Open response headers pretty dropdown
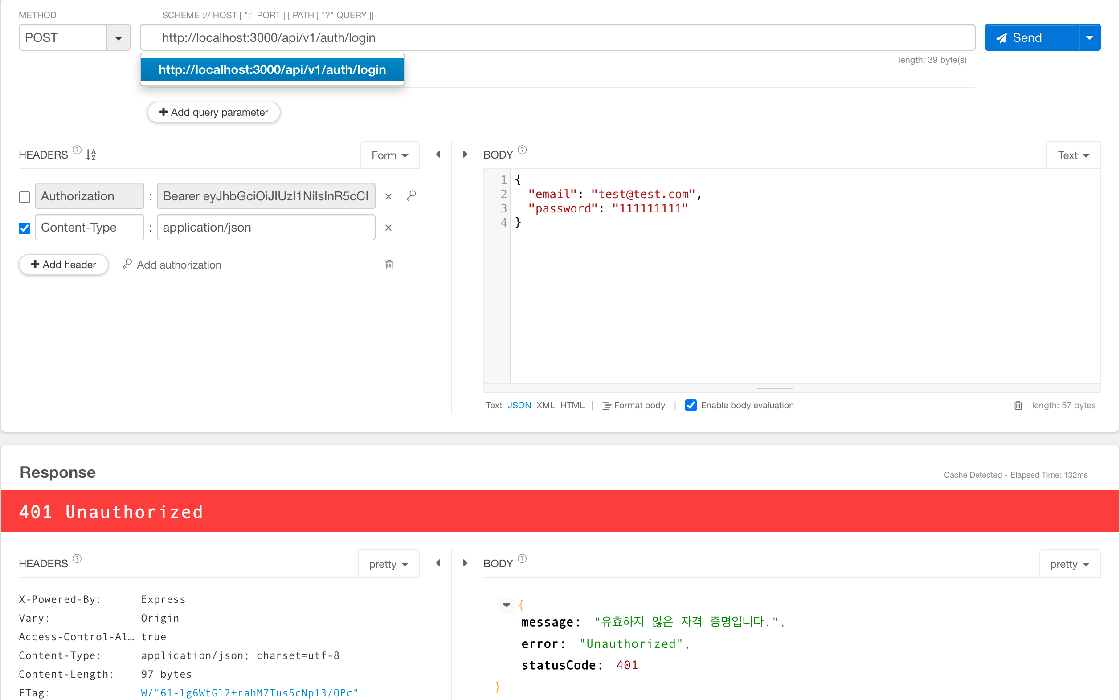1120x700 pixels. coord(388,564)
